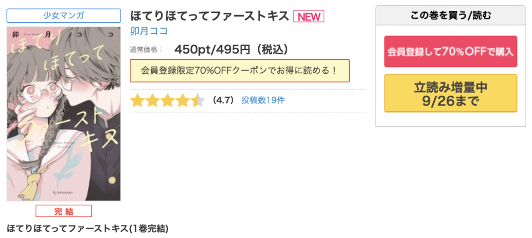Click the half-filled fifth rating star
The height and width of the screenshot is (238, 532).
click(198, 100)
